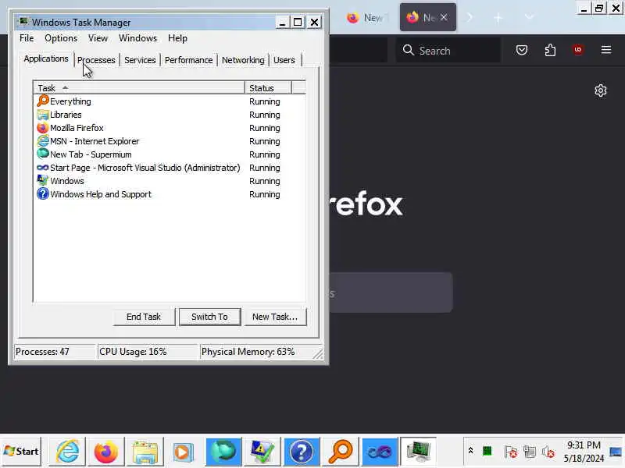The width and height of the screenshot is (625, 468).
Task: Open Windows Media Player taskbar icon
Action: click(x=184, y=452)
